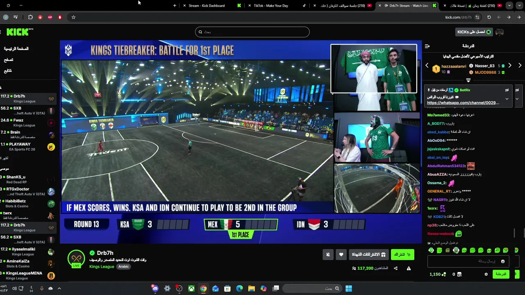Hide the second pinned message card
The width and height of the screenshot is (525, 295).
coord(517,90)
